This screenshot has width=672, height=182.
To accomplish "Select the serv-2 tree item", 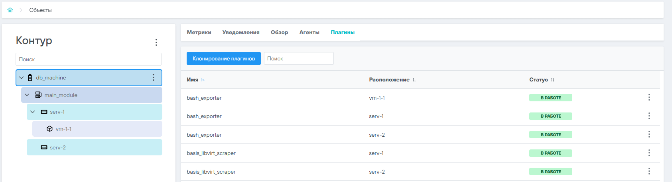I will pos(95,147).
